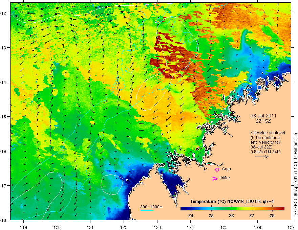The image size is (298, 230).
Task: Click the 124 longitude axis label
Action: point(191,227)
